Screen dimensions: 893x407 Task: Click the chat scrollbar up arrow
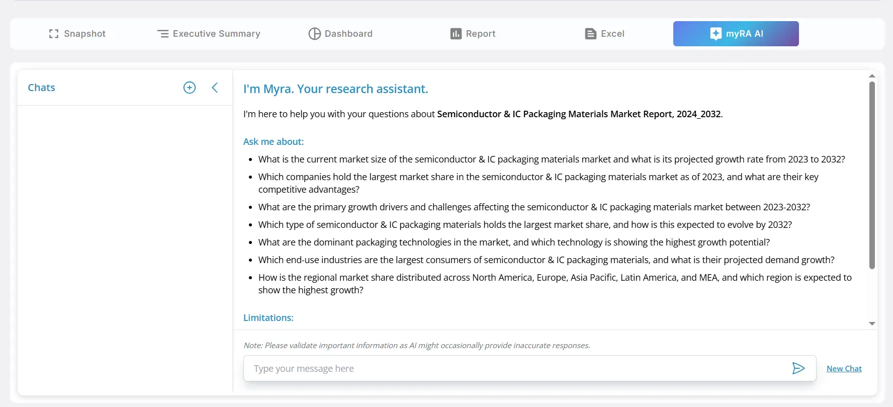pyautogui.click(x=872, y=76)
